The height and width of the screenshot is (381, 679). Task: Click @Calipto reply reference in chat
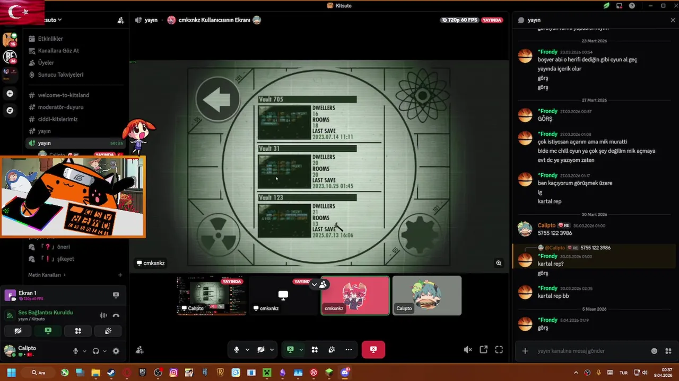(555, 248)
